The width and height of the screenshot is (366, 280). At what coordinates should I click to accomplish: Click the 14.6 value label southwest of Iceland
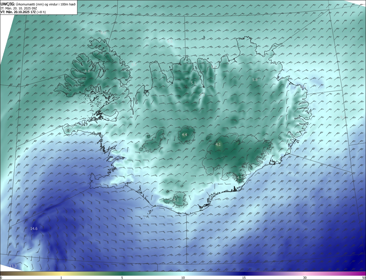pyautogui.click(x=34, y=228)
